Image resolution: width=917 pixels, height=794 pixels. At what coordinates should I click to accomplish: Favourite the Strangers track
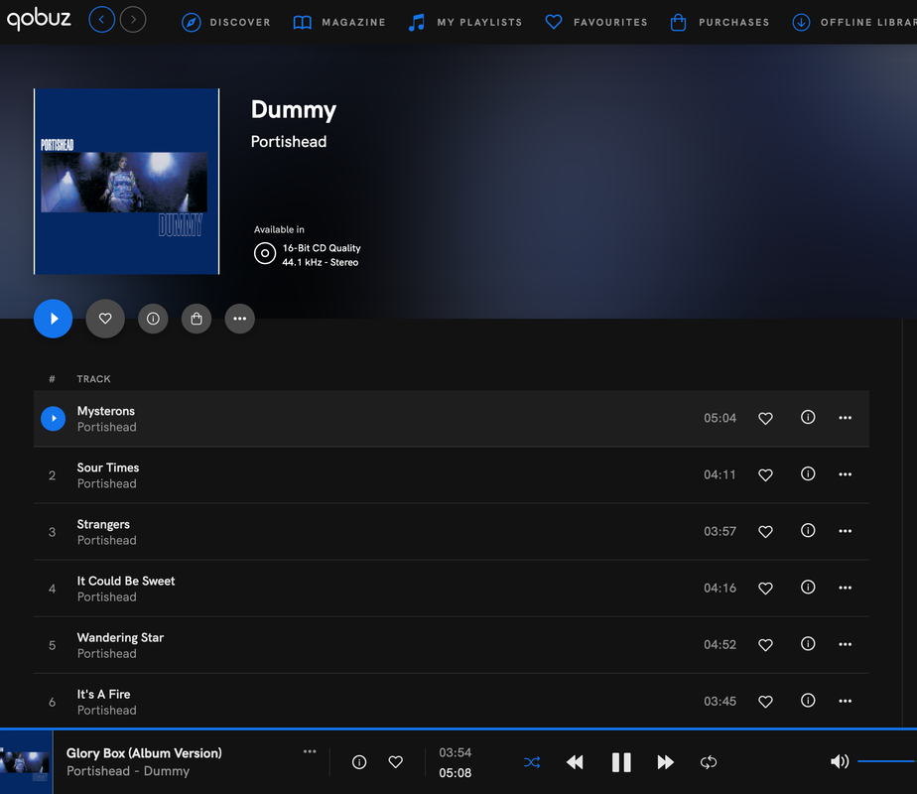(765, 531)
